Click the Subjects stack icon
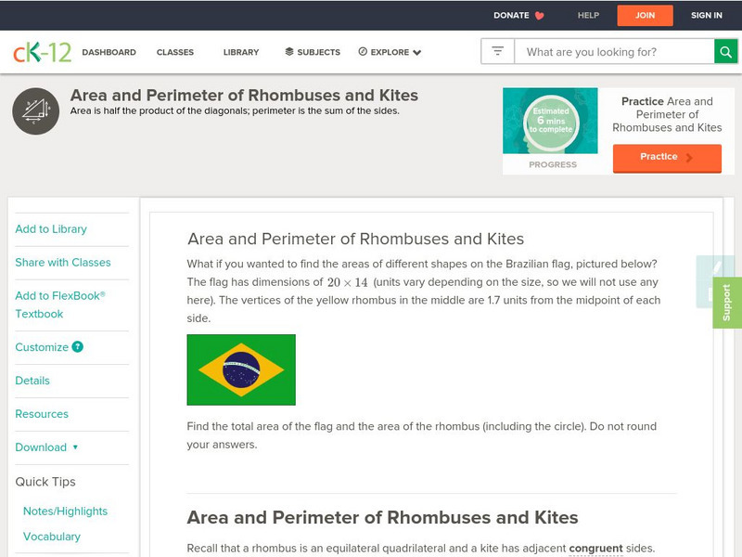742x557 pixels. [x=289, y=52]
